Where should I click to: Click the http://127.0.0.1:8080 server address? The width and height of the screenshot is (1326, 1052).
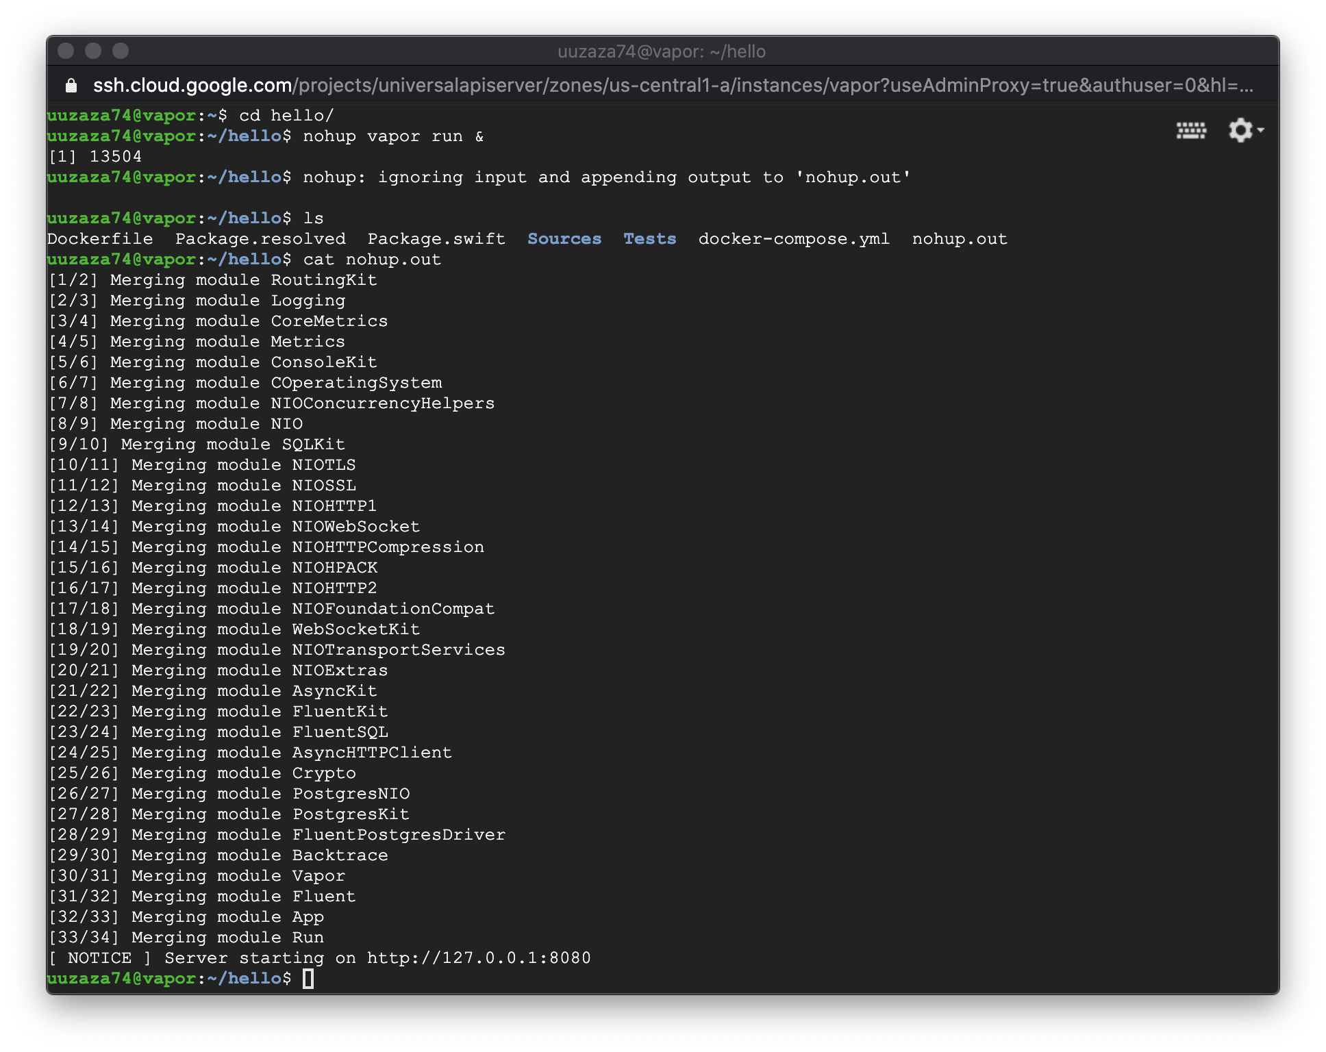tap(479, 958)
